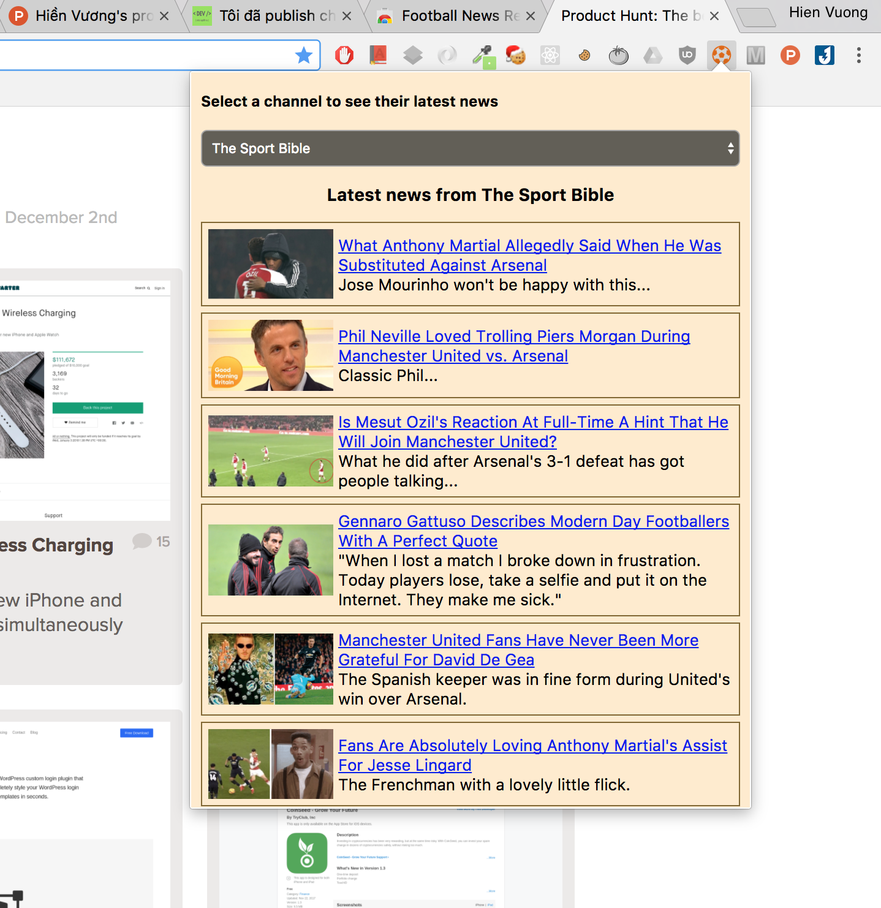The height and width of the screenshot is (908, 881).
Task: Close the Hiền Vương's profile tab
Action: [164, 16]
